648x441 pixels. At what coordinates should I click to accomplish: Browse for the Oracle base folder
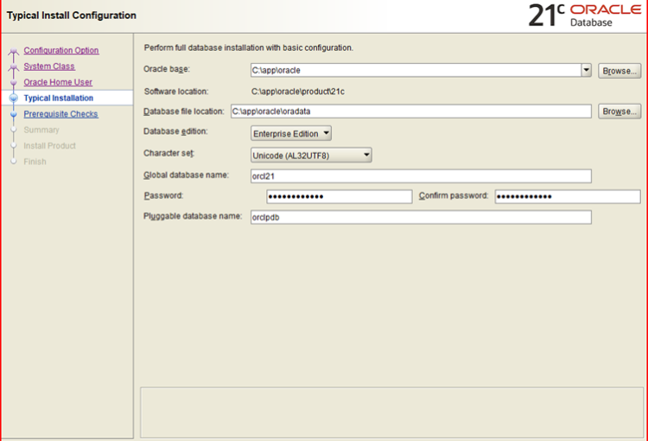[x=619, y=71]
